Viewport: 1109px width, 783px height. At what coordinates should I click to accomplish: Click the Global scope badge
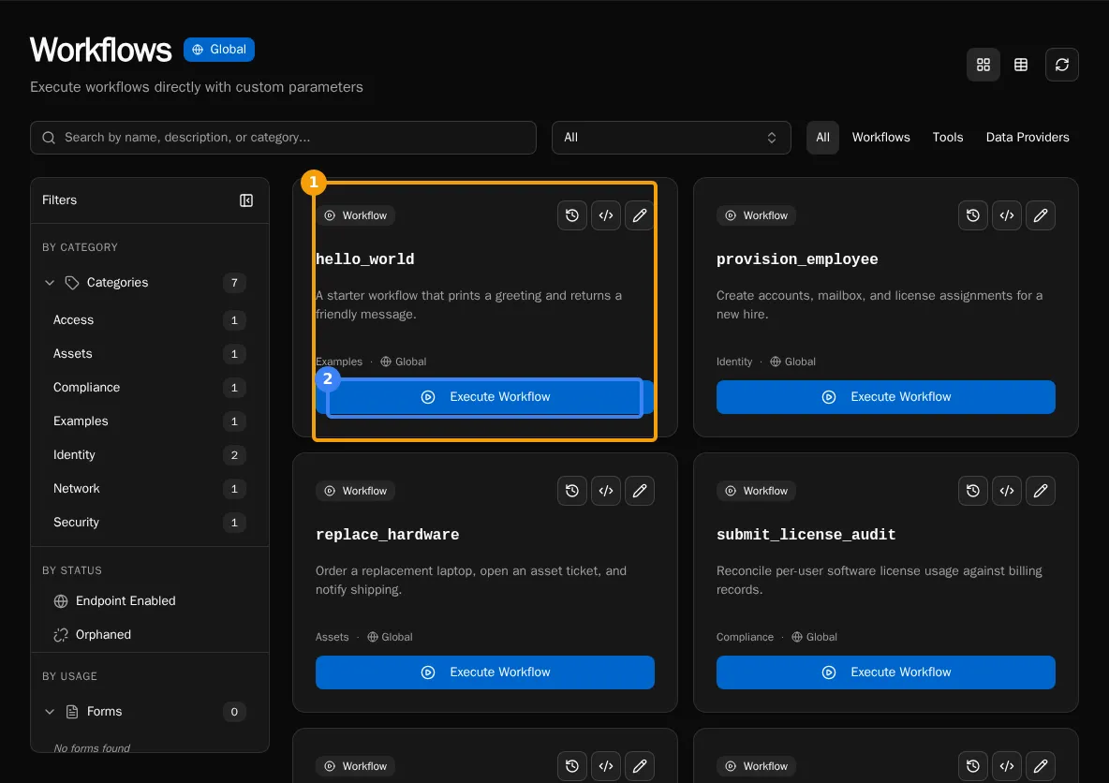coord(219,50)
